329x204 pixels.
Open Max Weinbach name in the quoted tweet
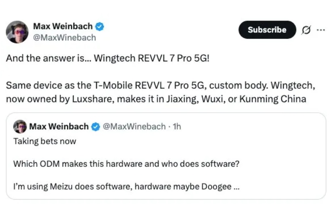[x=59, y=126]
